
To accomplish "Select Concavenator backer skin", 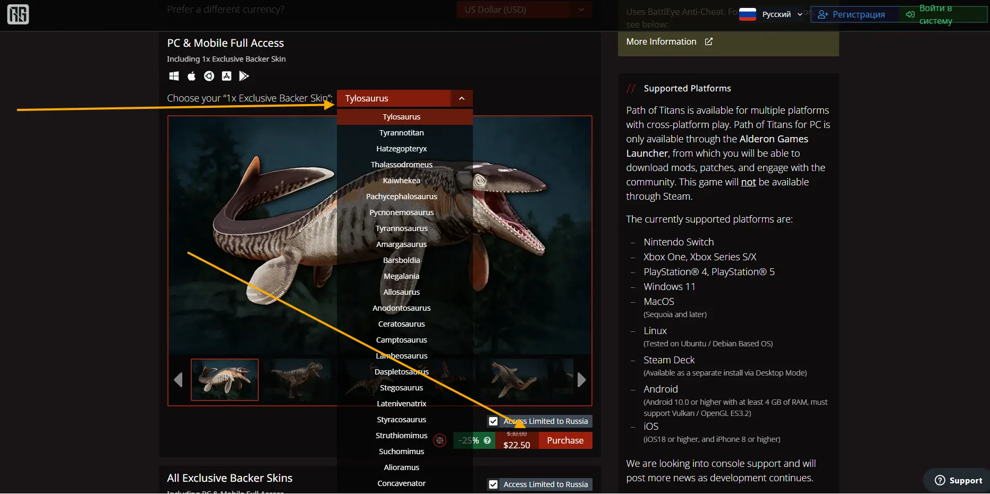I will pos(405,483).
